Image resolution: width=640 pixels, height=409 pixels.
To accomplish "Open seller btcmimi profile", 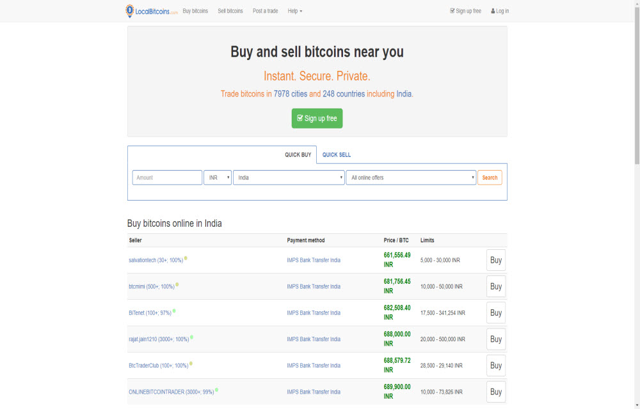I will click(152, 287).
